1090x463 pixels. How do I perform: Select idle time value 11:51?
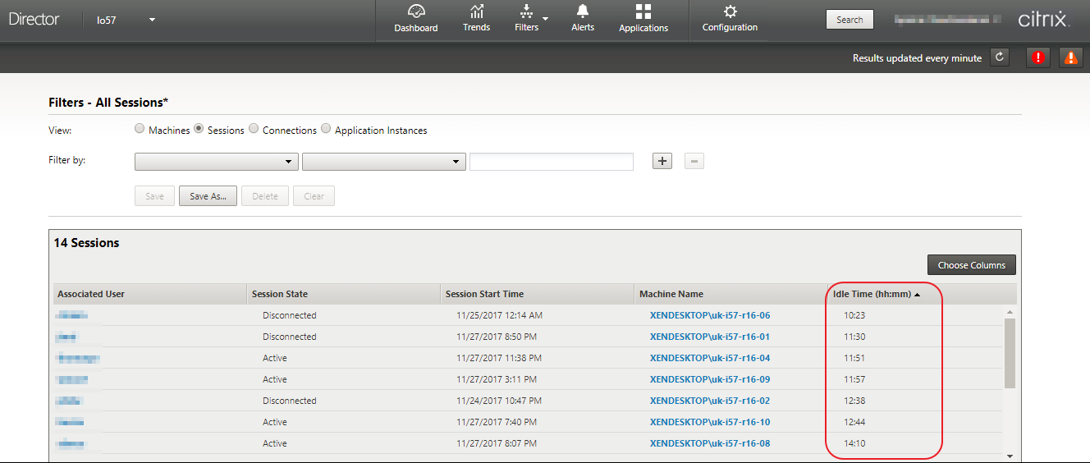(854, 358)
